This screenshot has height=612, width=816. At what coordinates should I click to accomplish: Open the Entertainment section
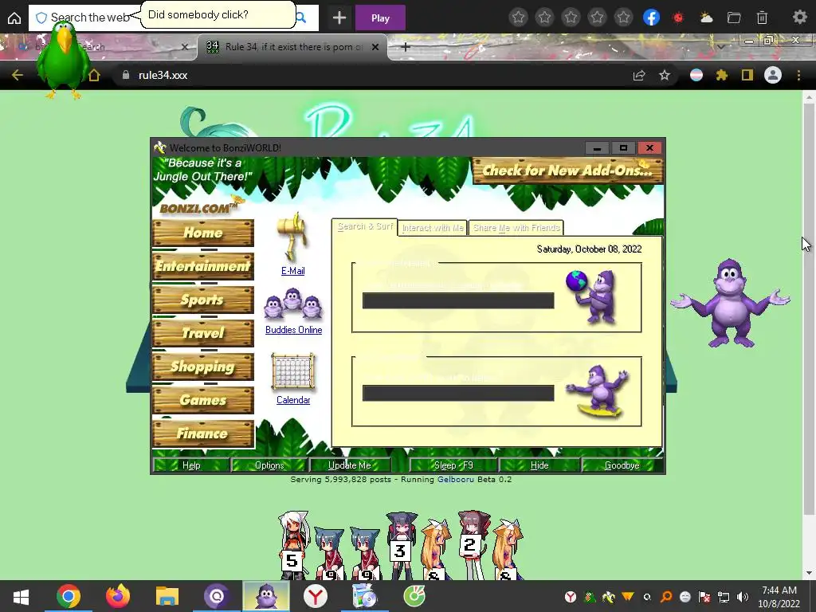point(203,266)
